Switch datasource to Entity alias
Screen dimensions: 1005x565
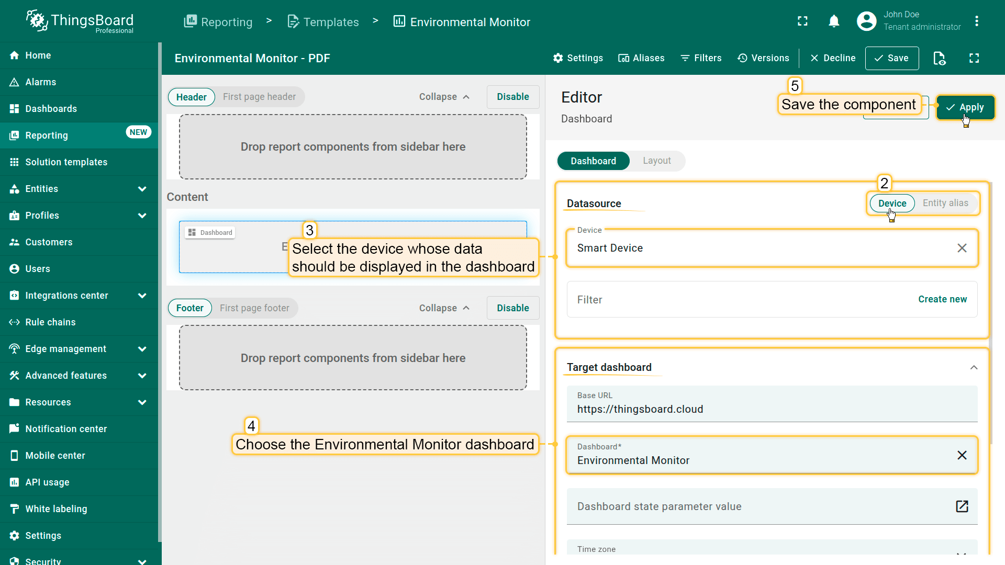pos(945,203)
